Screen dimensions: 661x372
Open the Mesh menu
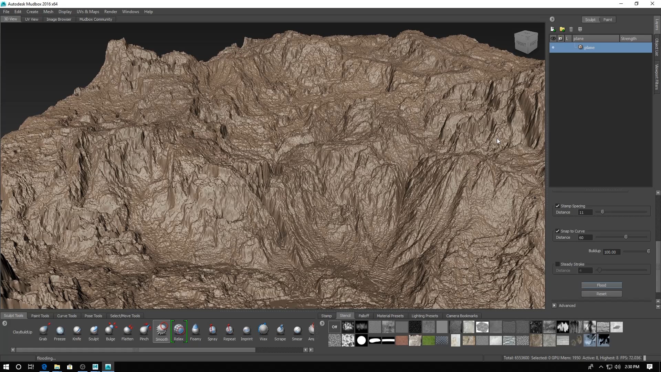click(48, 11)
